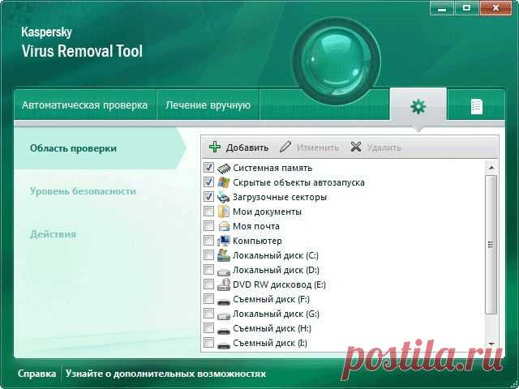Uncheck Системная память checkbox
The width and height of the screenshot is (519, 389).
pyautogui.click(x=208, y=168)
